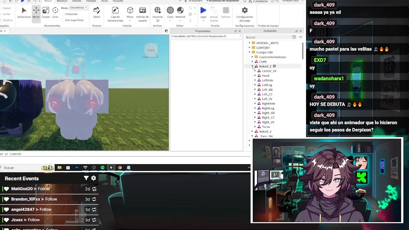This screenshot has width=409, height=230.
Task: Open the Jugar dropdown arrow
Action: point(203,20)
